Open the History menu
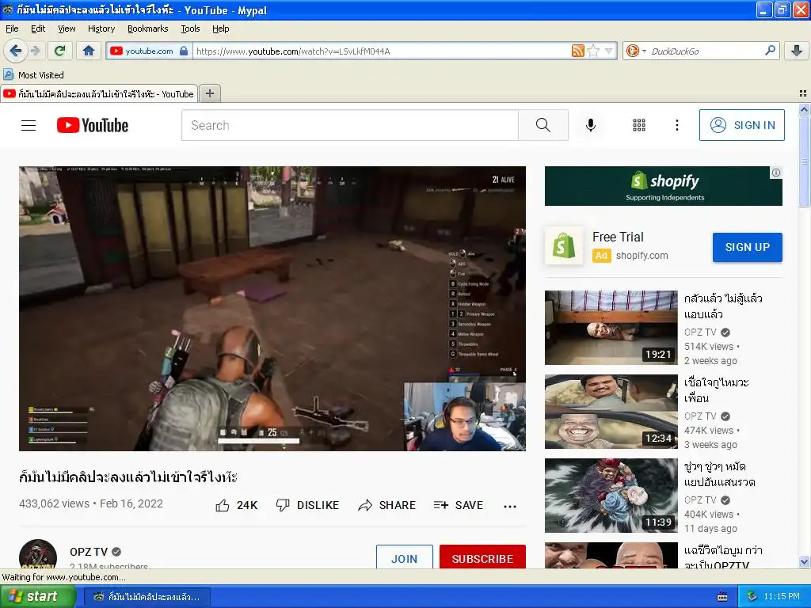811x608 pixels. (101, 28)
